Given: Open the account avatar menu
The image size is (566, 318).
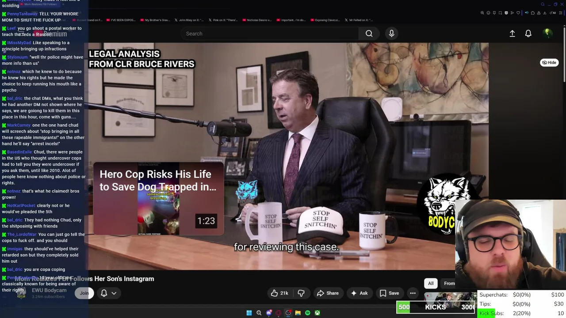Looking at the screenshot, I should (x=547, y=33).
